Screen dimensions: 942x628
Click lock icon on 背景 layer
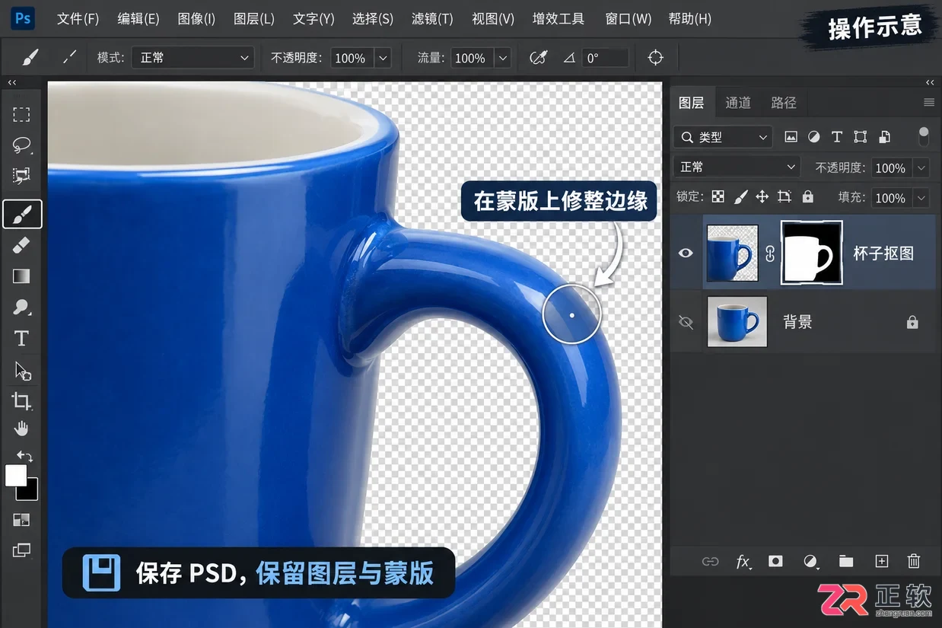point(912,323)
